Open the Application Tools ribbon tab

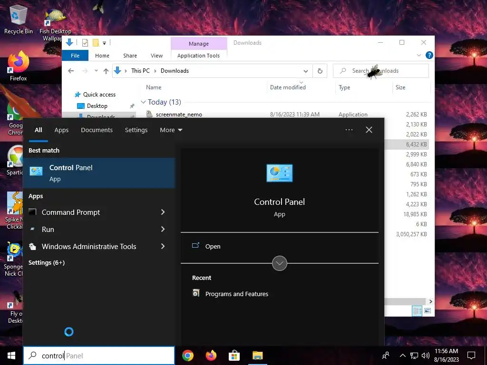click(x=198, y=56)
